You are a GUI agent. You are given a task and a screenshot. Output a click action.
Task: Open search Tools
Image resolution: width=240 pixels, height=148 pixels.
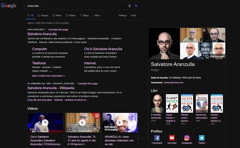[x=133, y=15]
